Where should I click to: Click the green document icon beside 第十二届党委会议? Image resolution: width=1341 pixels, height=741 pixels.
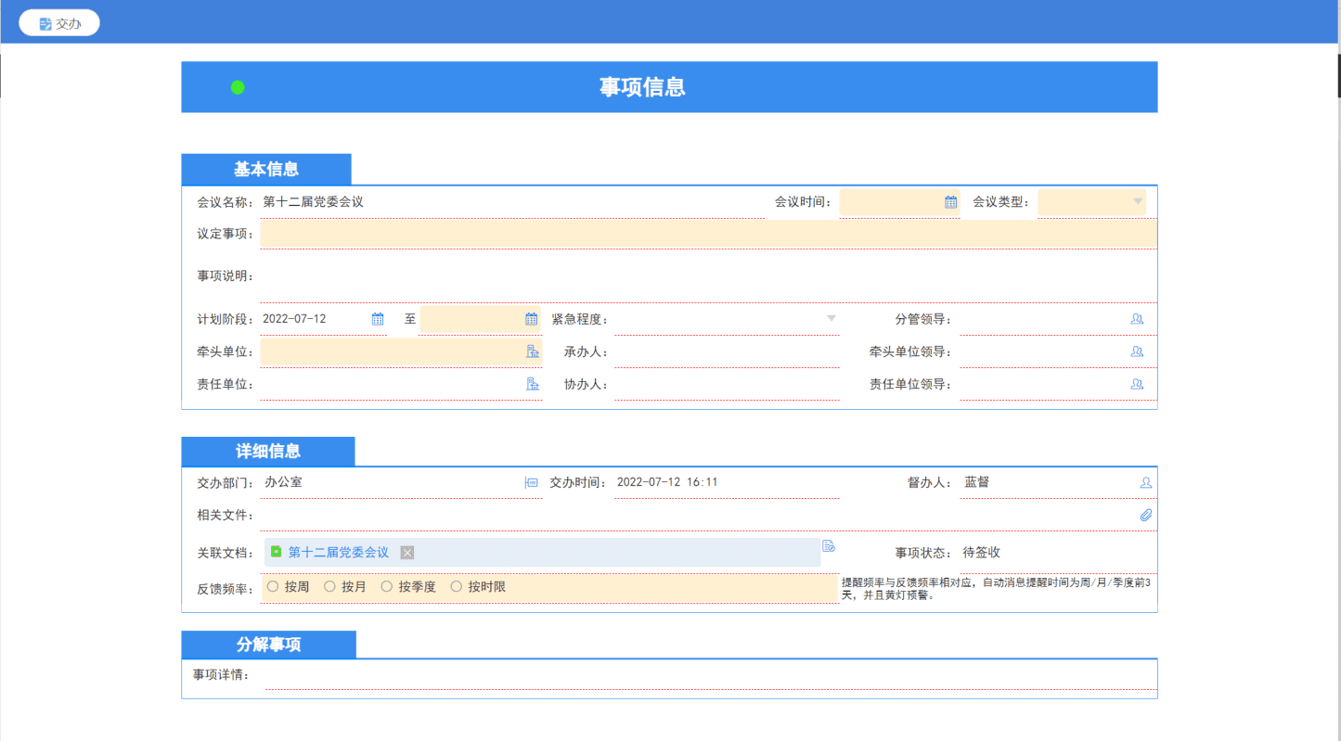coord(276,552)
